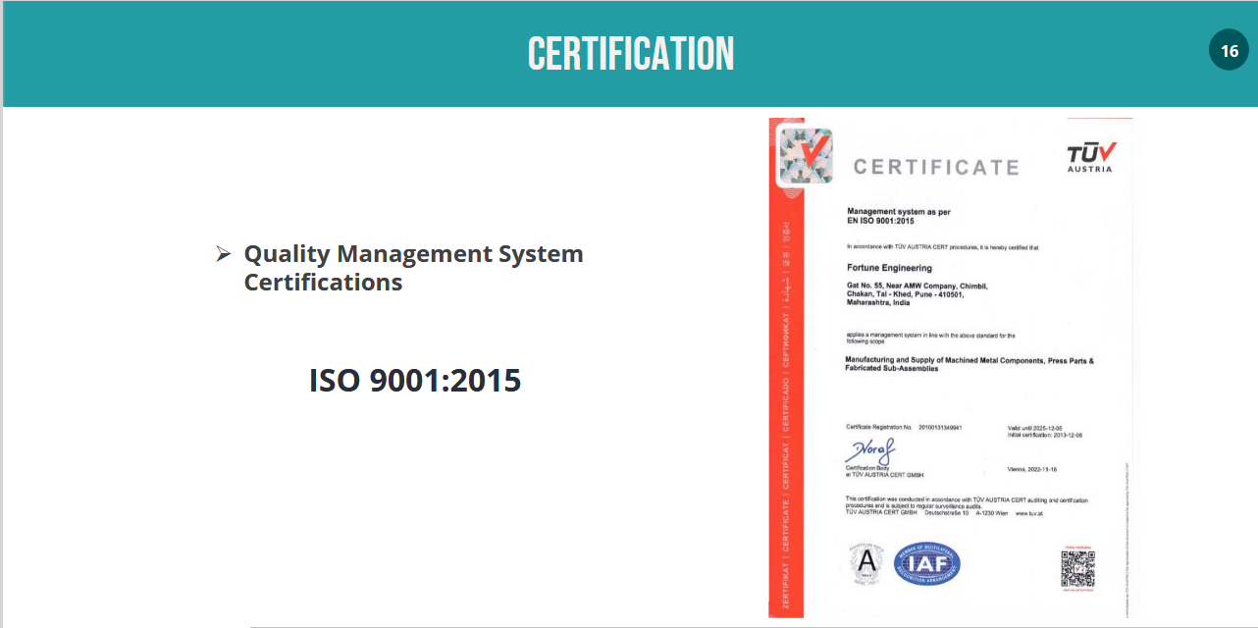Image resolution: width=1258 pixels, height=628 pixels.
Task: Click the 'Quality Management System Certifications' text
Action: 413,268
